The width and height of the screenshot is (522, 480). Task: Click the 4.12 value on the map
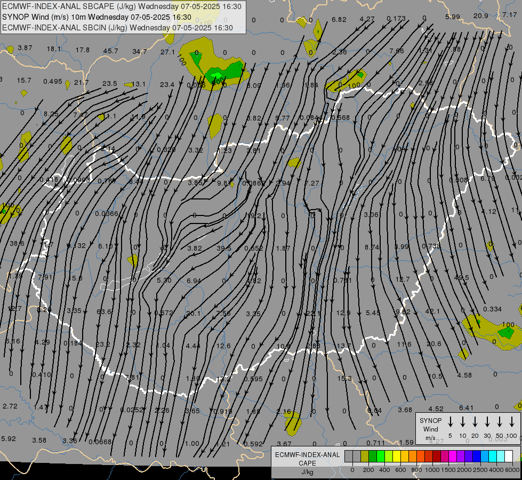coord(489,212)
